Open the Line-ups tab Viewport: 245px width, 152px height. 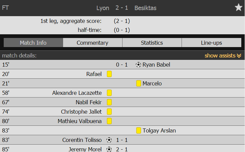click(x=211, y=42)
